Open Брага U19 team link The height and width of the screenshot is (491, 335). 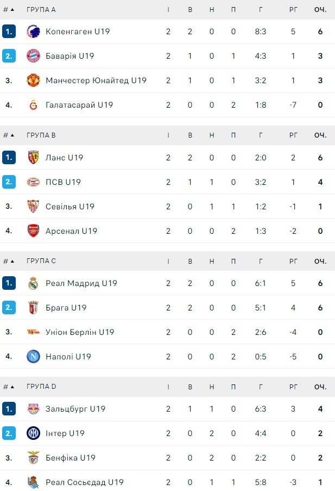tap(66, 308)
